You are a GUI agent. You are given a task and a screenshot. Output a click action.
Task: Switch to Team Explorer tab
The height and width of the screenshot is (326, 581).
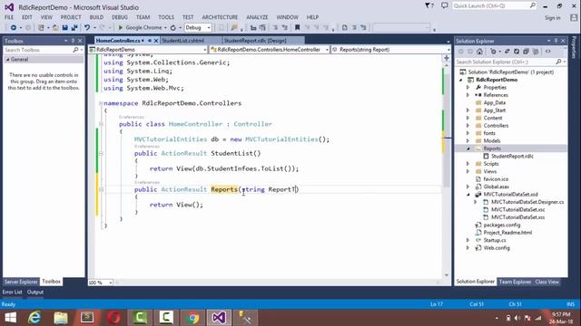click(x=515, y=282)
